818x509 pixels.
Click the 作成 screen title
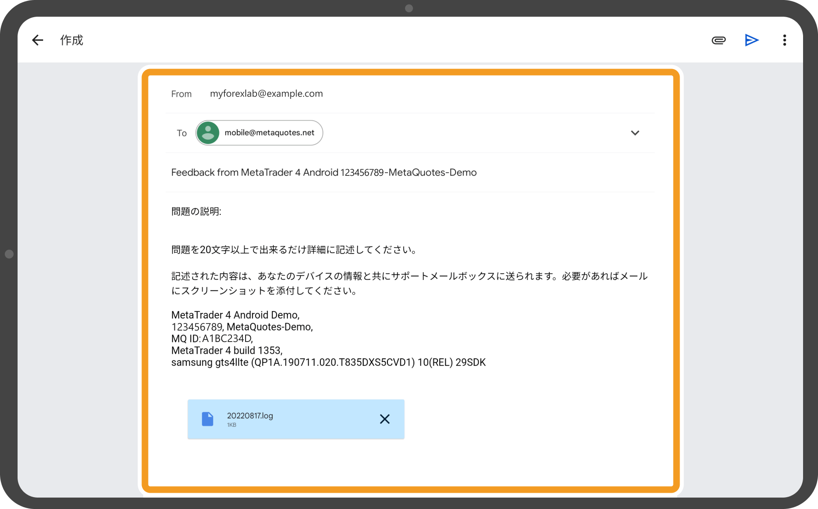(x=72, y=40)
